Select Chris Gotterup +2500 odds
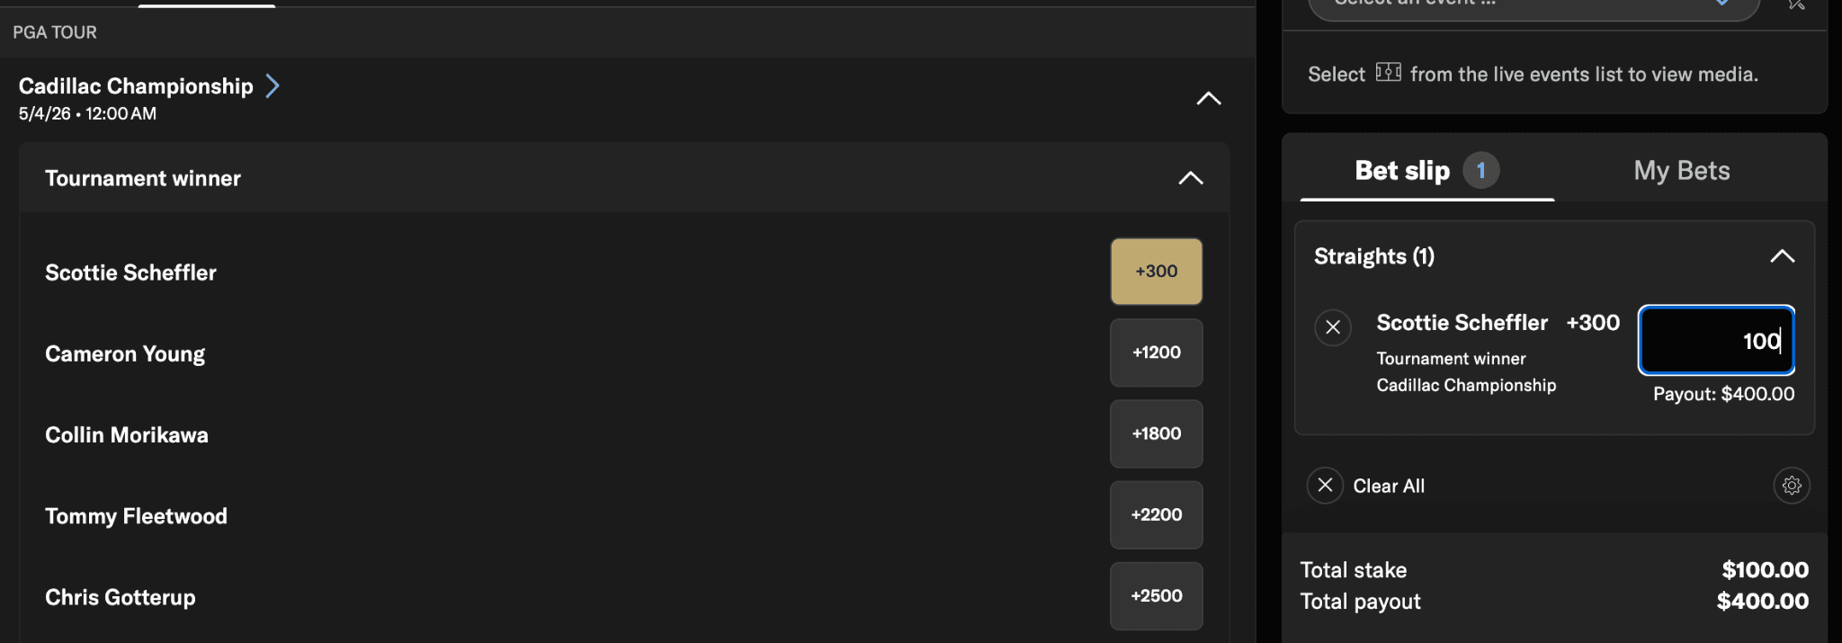This screenshot has width=1842, height=643. 1156,595
